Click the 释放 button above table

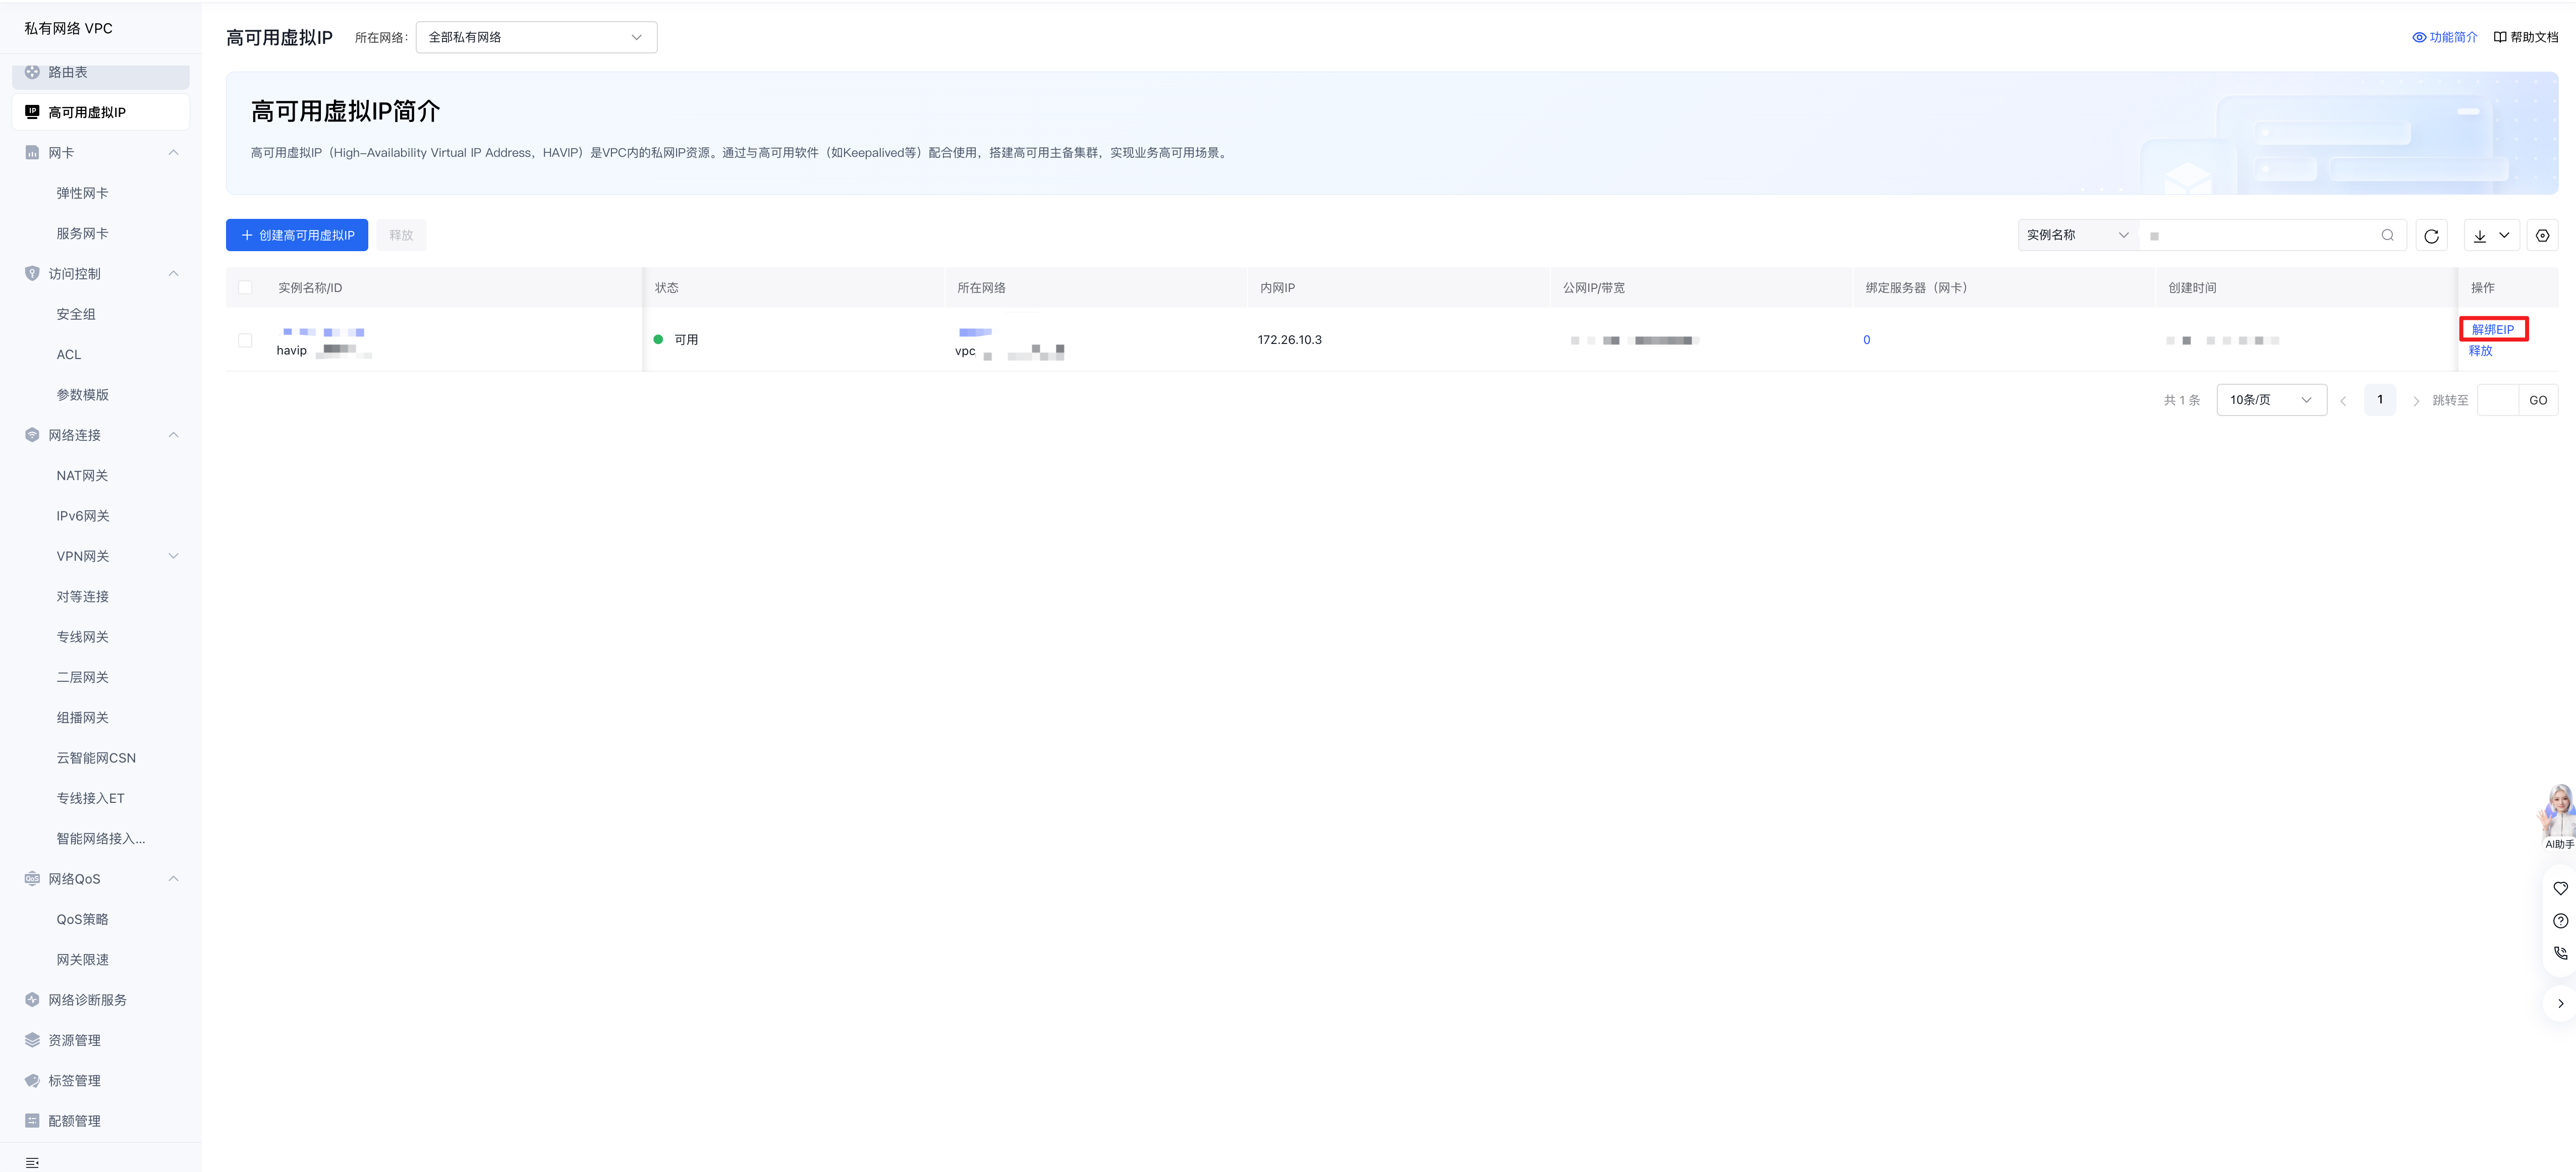[401, 235]
